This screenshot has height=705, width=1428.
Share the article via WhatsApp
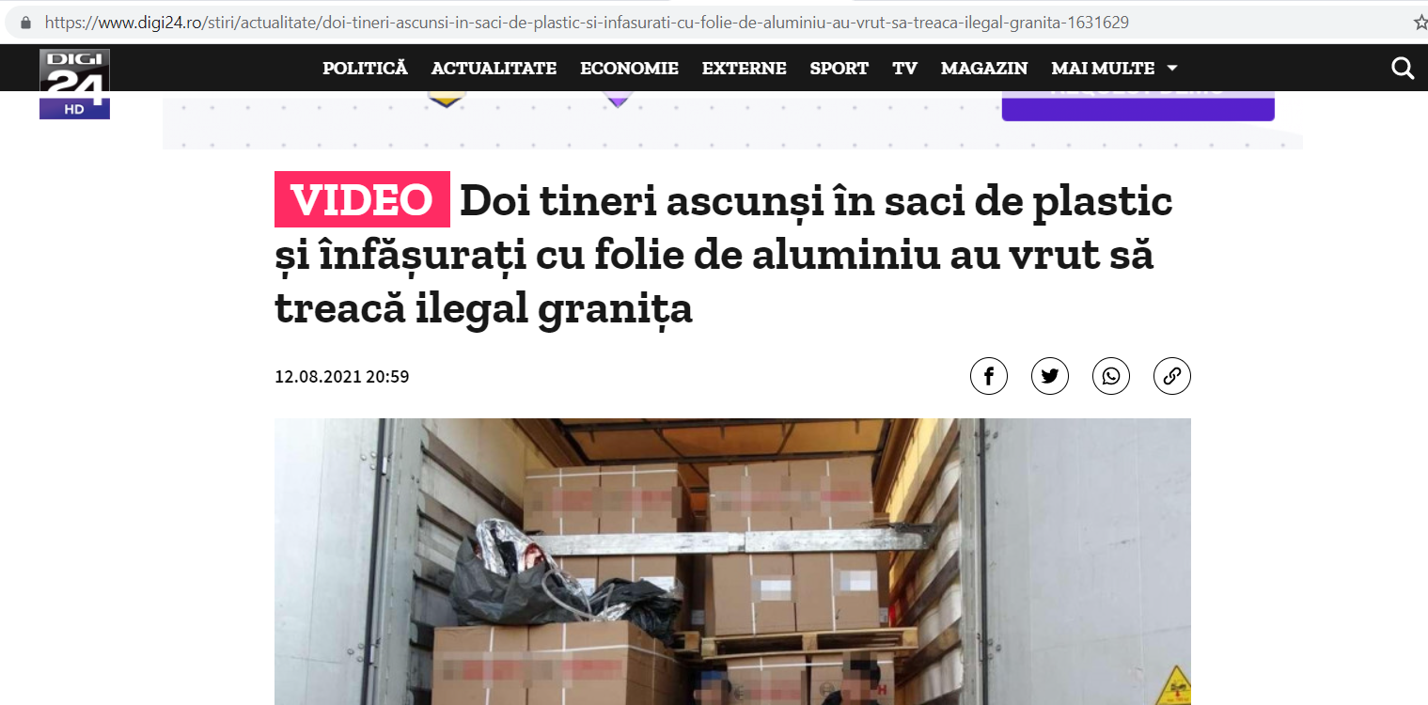click(1111, 376)
